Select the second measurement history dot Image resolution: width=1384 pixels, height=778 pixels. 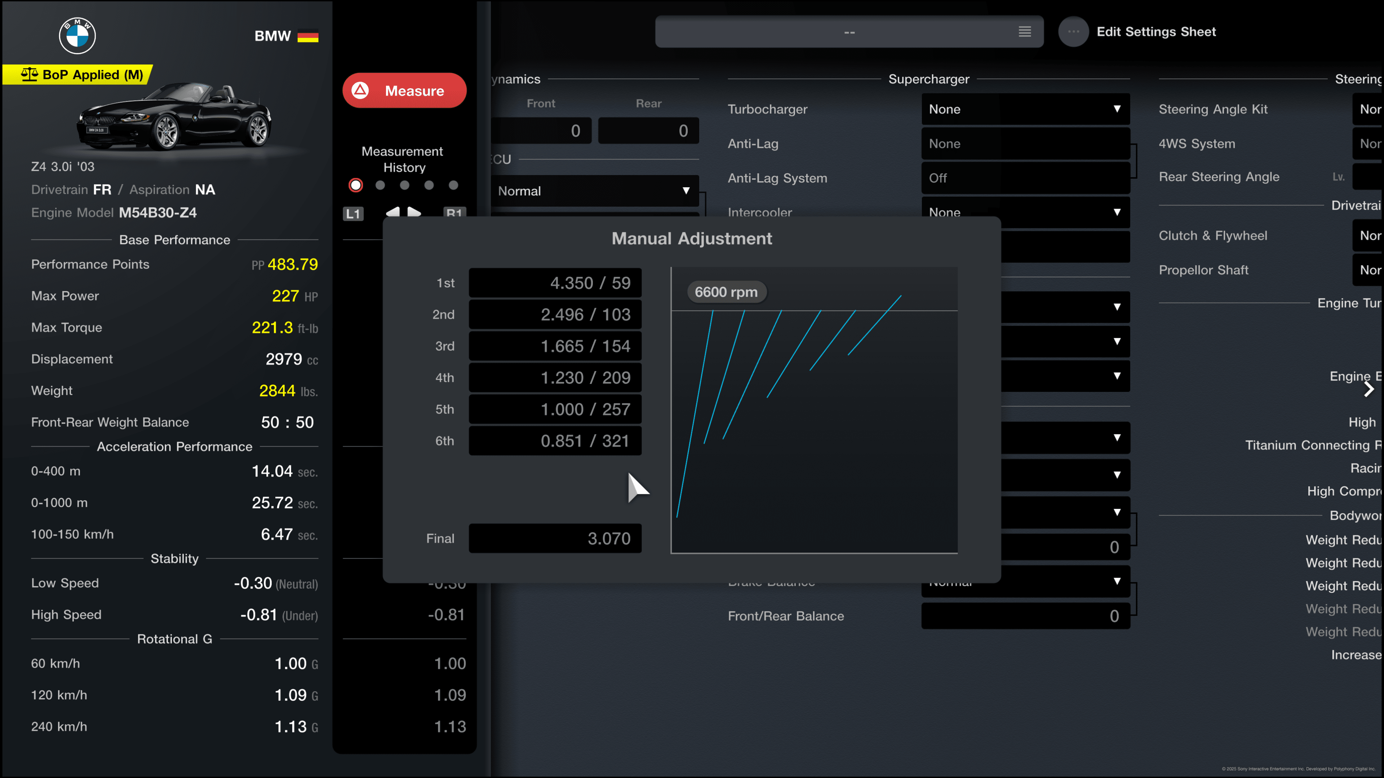(380, 185)
